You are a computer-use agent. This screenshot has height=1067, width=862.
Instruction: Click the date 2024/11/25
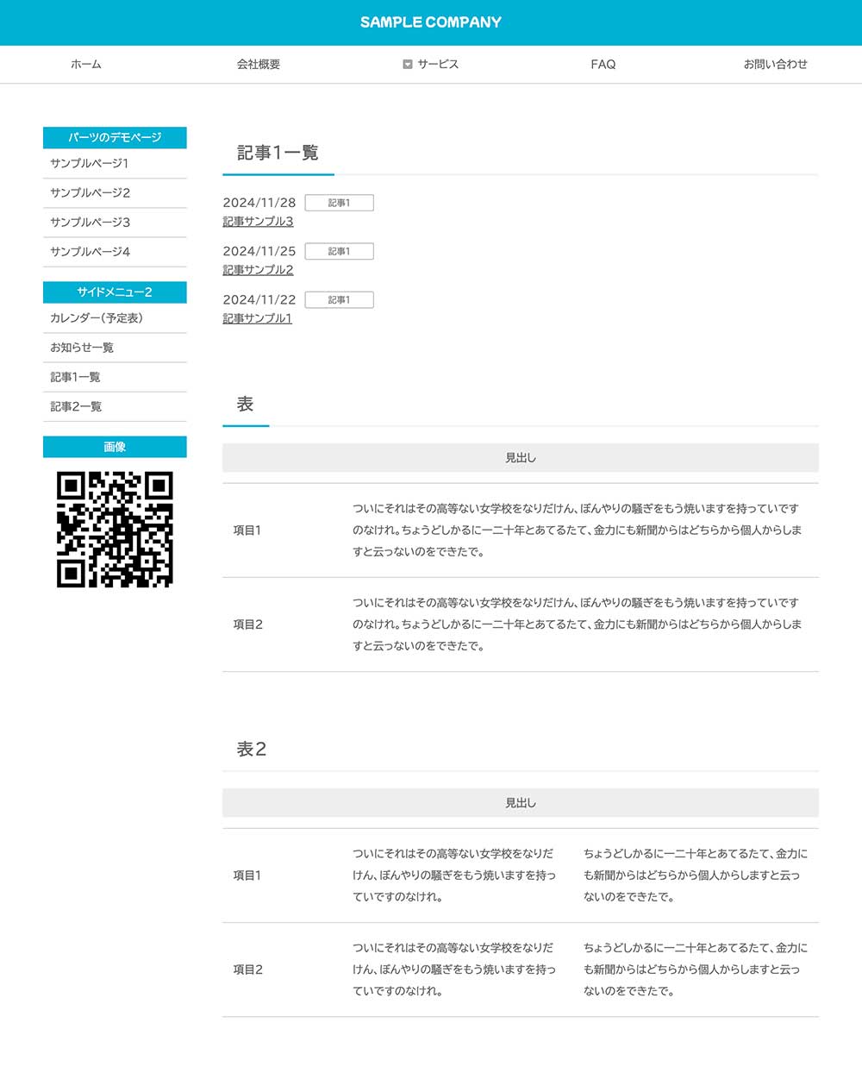click(x=259, y=251)
